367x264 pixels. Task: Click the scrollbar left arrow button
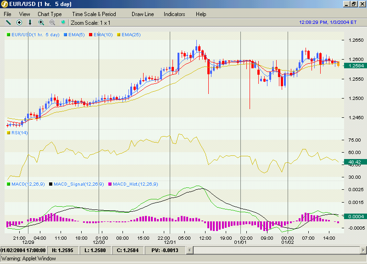point(189,250)
